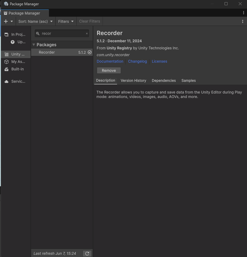247x257 pixels.
Task: Select the Package Manager window tab
Action: [x=25, y=13]
